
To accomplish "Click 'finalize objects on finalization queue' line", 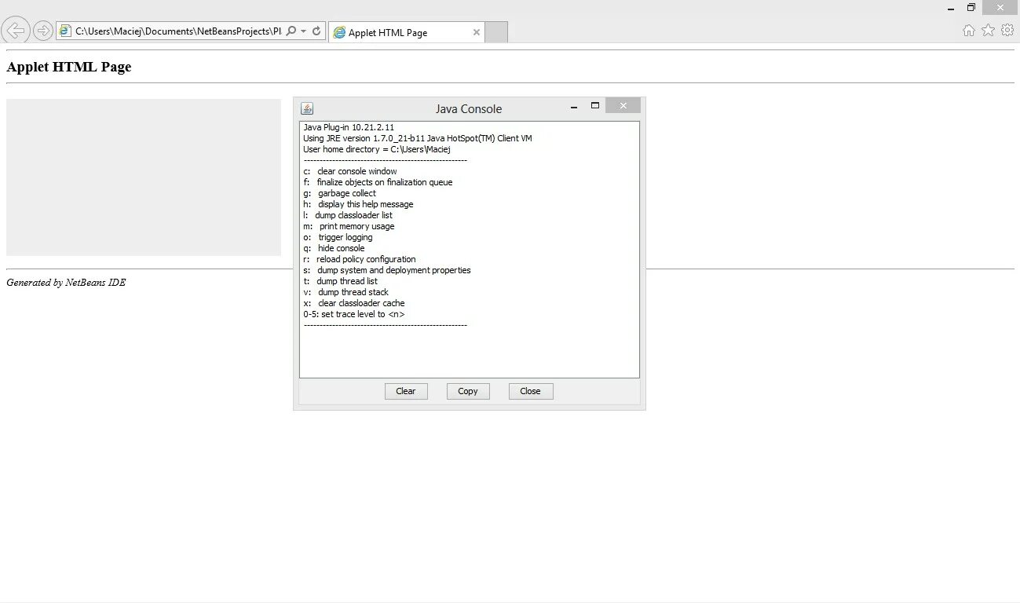I will [378, 182].
